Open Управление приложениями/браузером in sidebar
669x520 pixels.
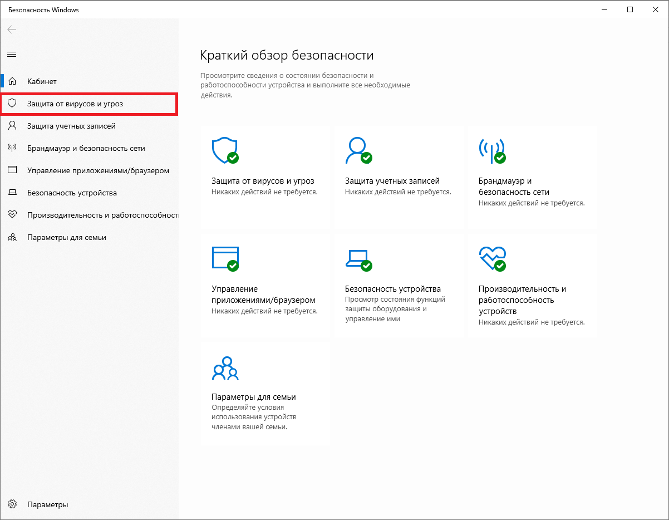tap(89, 170)
